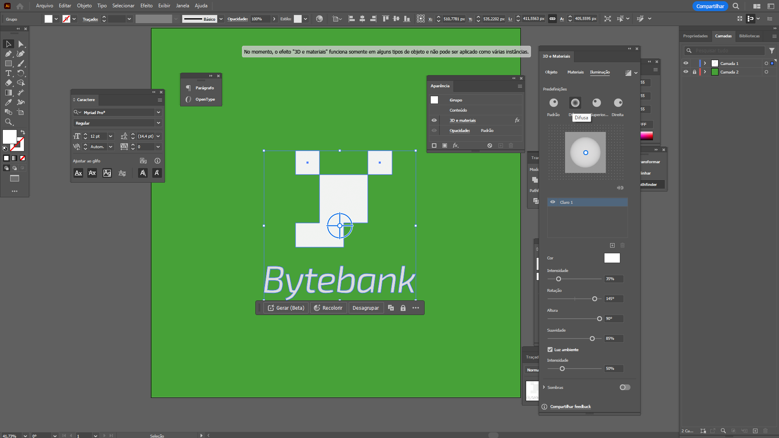Open the search icon in top bar
The width and height of the screenshot is (779, 438).
click(x=736, y=6)
